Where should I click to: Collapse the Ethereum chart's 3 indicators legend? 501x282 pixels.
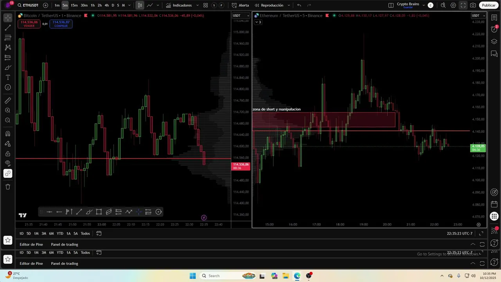coord(258,22)
